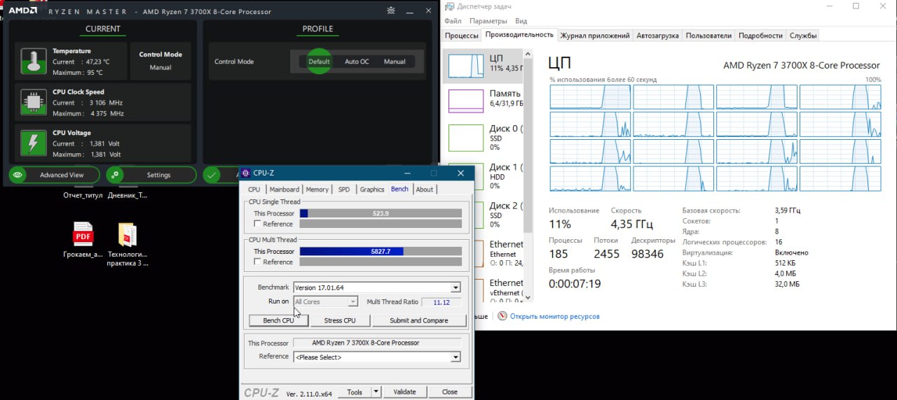This screenshot has width=897, height=400.
Task: Switch to the Журнал приложений tab
Action: [595, 35]
